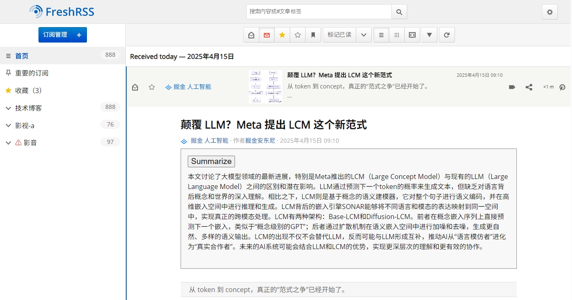Star the article in the entry row

coord(152,87)
